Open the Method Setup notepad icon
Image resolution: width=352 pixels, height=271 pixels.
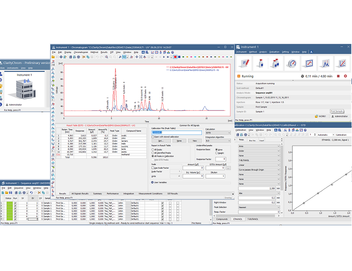[x=245, y=63]
